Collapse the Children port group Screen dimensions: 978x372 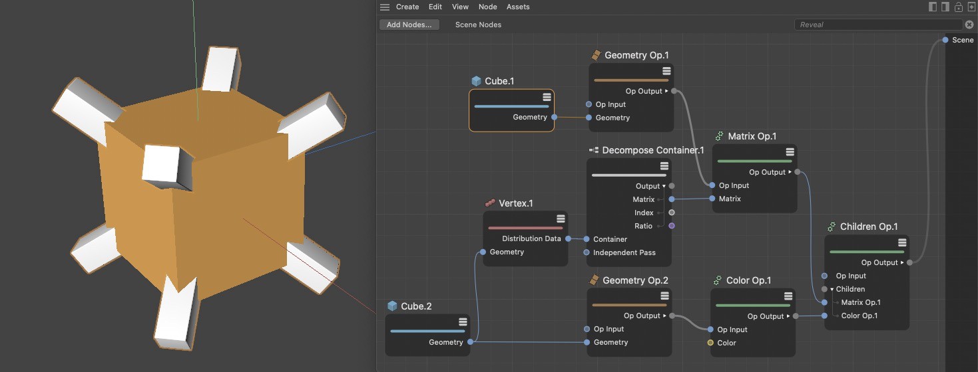832,289
